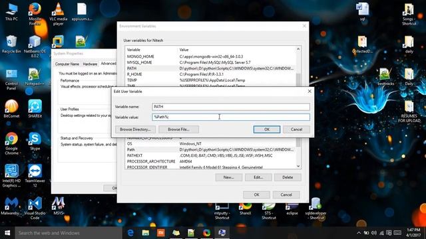Screen dimensions: 426x239
Task: Select R_HOME user variable row
Action: (x=210, y=74)
